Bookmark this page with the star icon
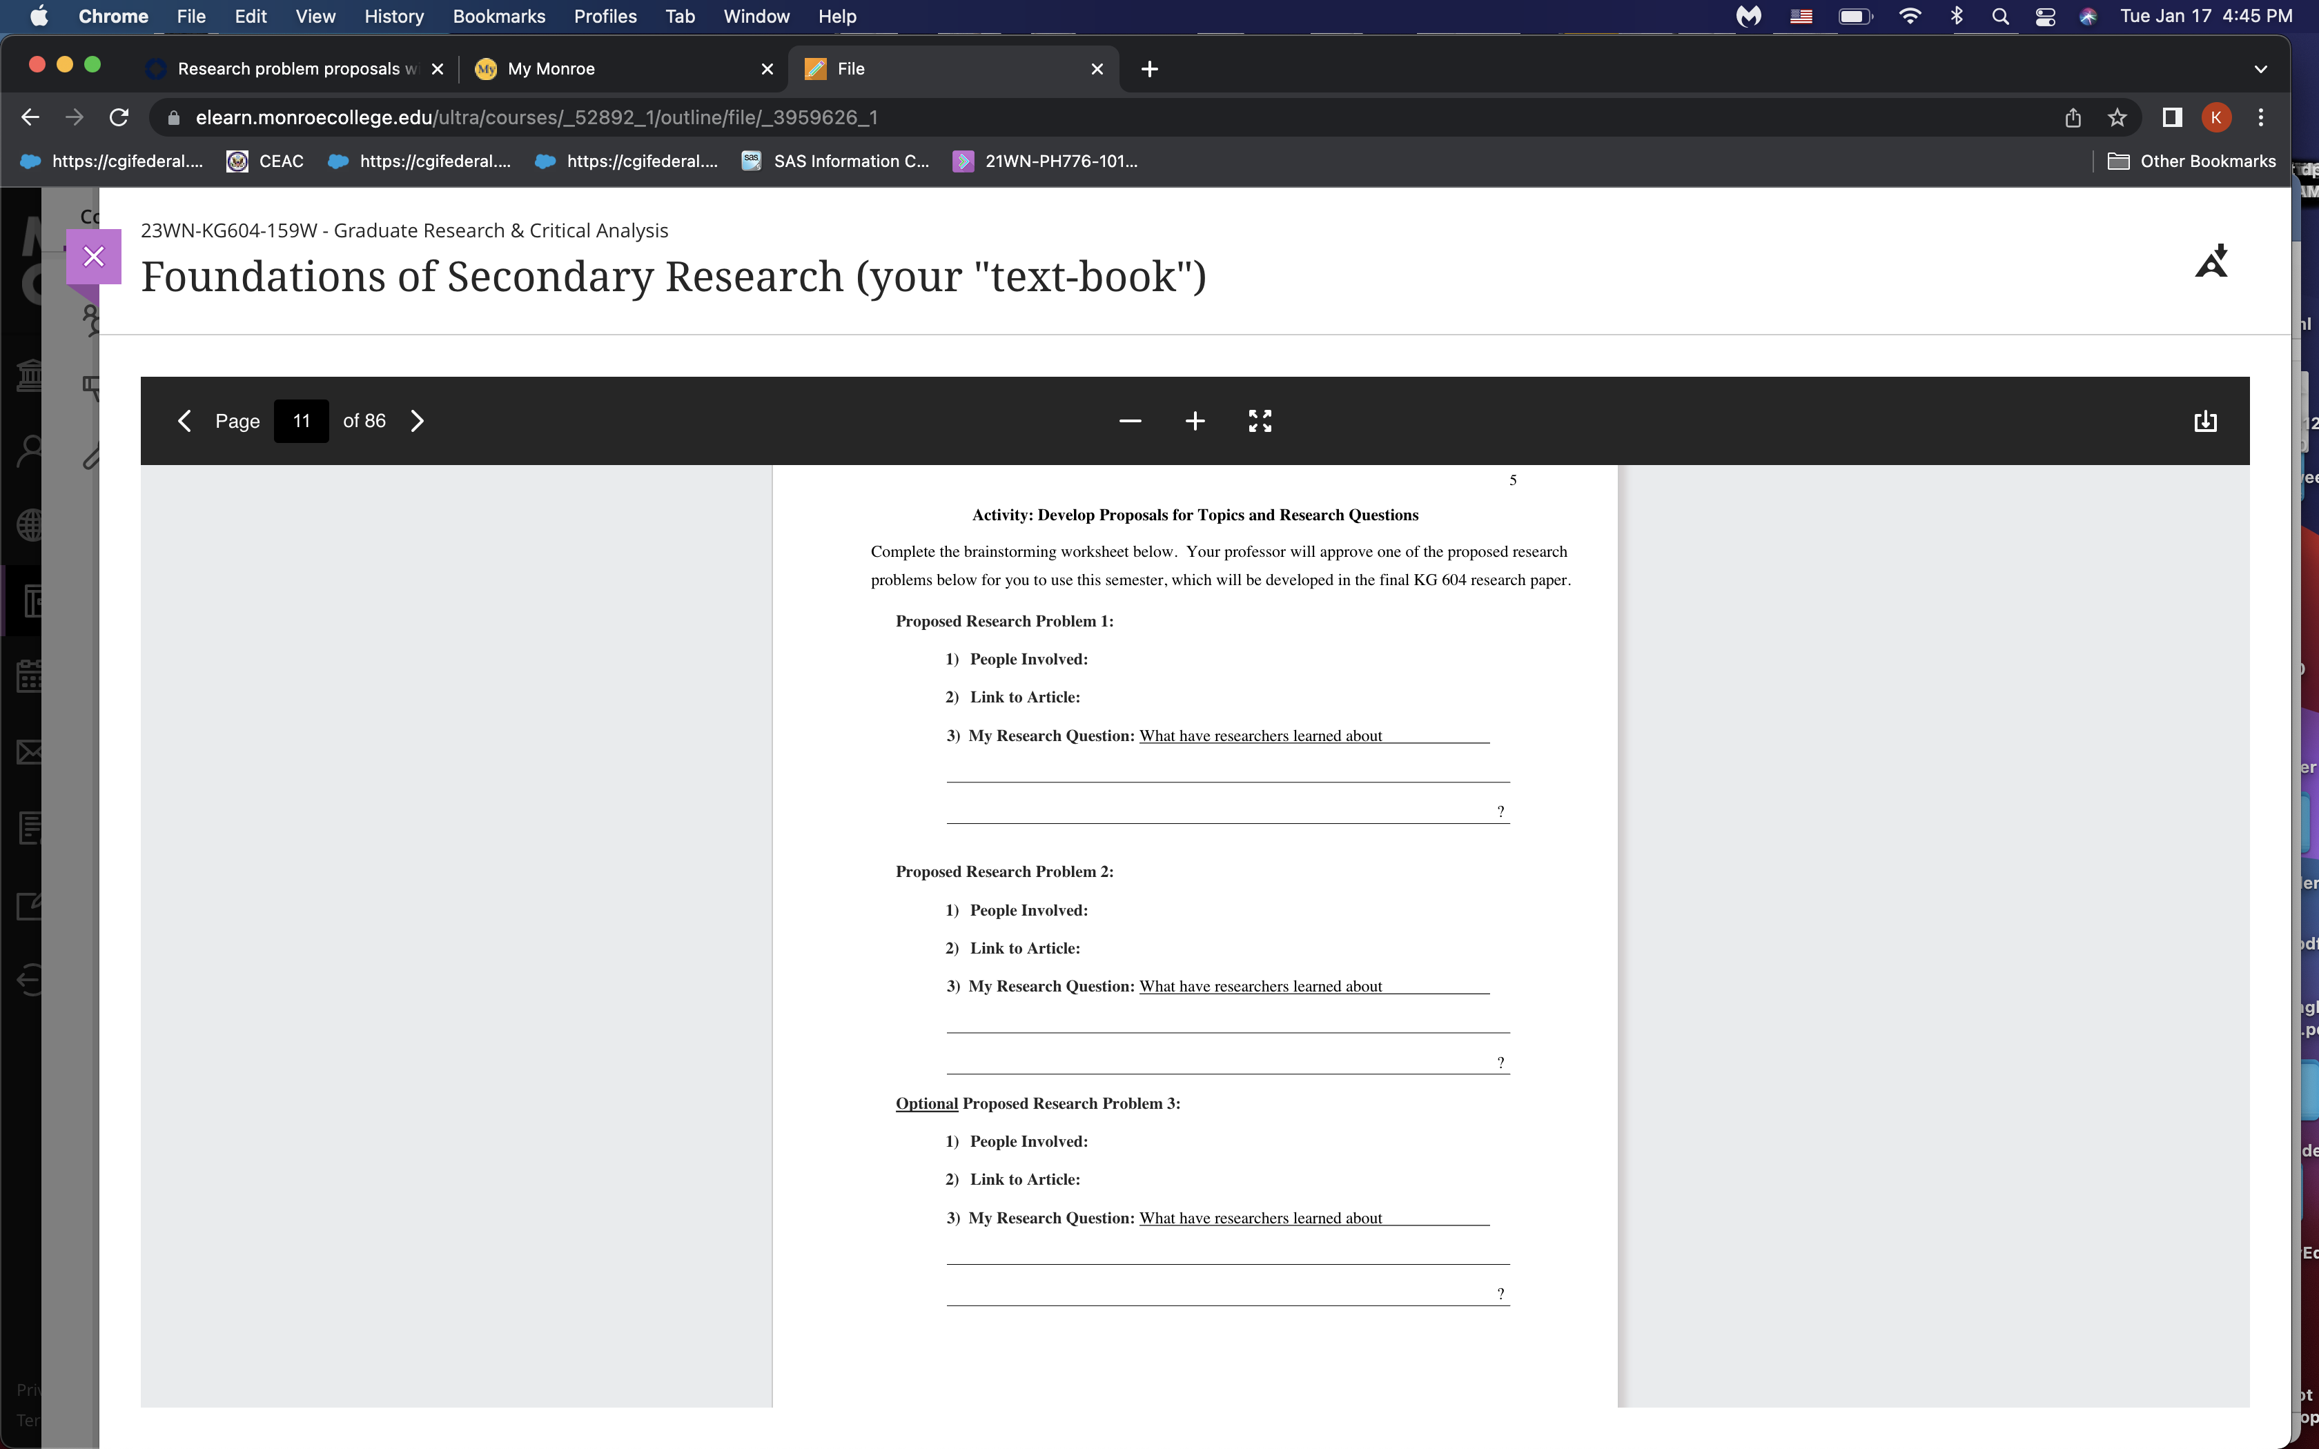Screen dimensions: 2319x1449 (2117, 117)
